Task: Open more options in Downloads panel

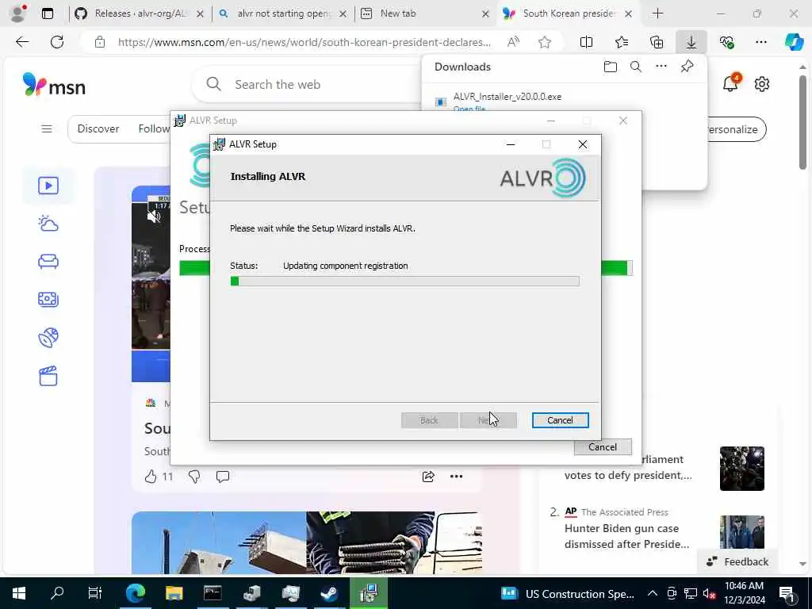Action: point(661,67)
